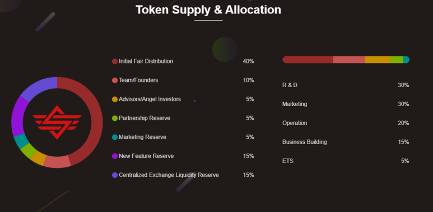Click the purple New Feature Reserve dot
433x212 pixels.
click(115, 156)
